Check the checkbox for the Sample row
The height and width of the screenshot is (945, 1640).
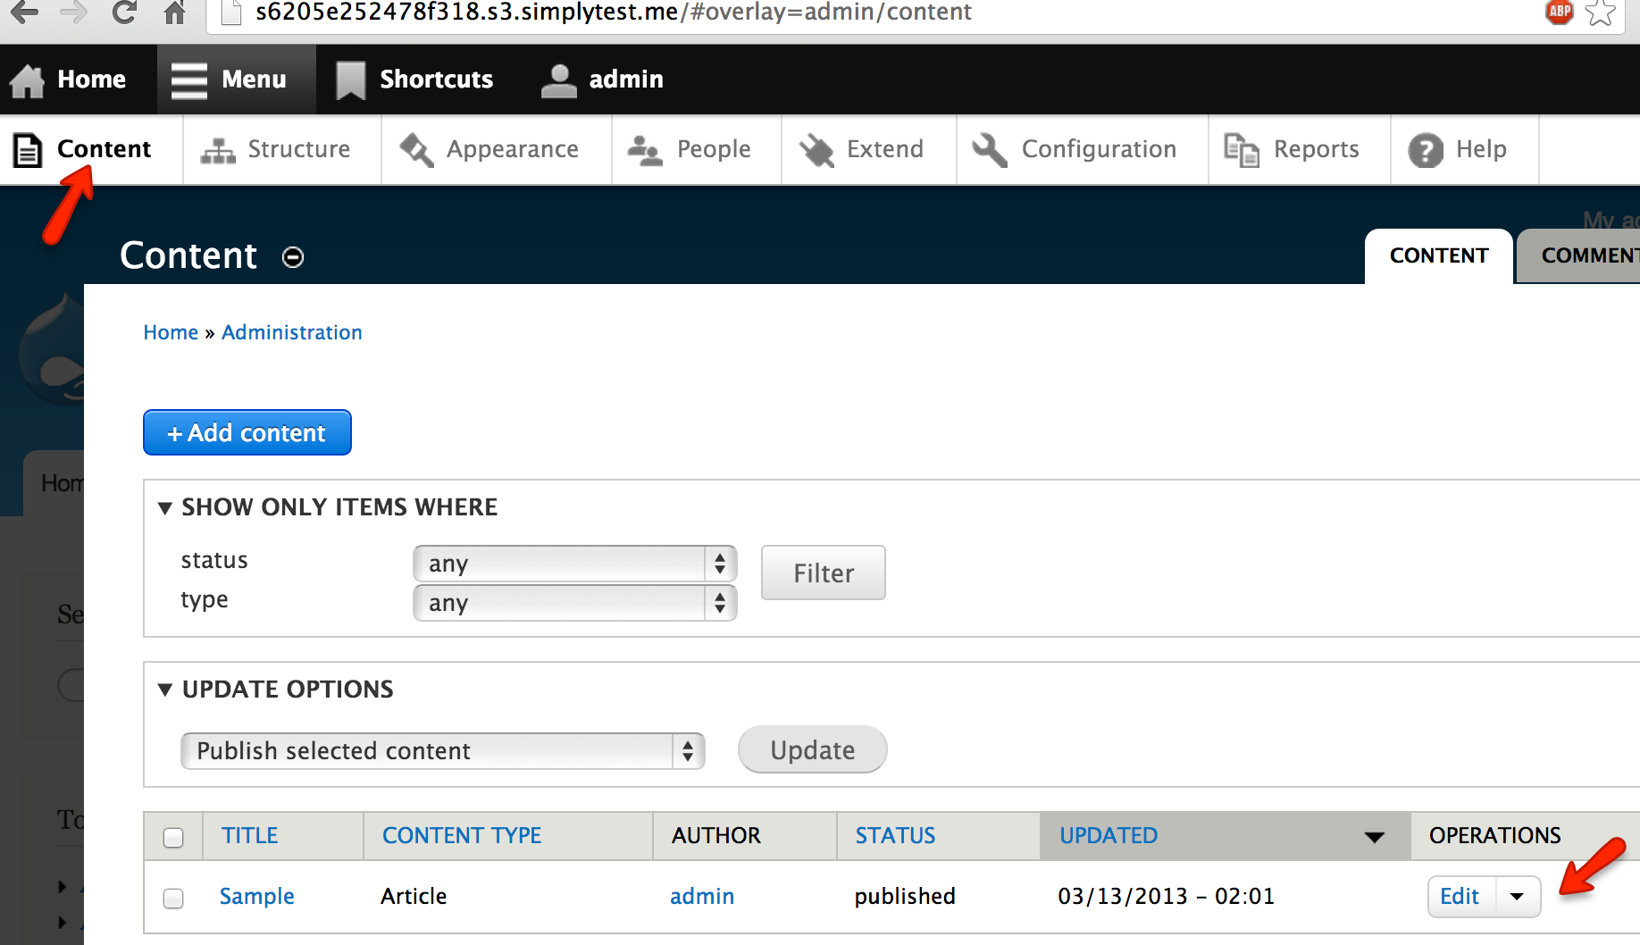click(173, 896)
